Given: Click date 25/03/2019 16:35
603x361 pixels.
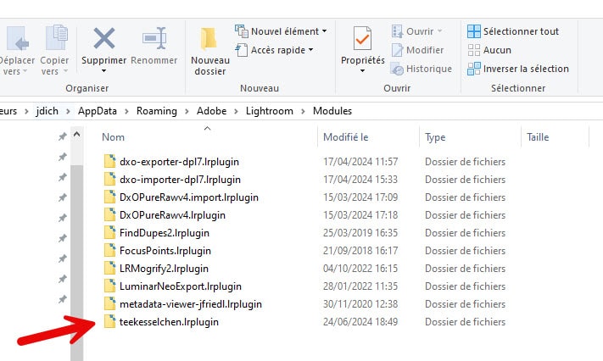Looking at the screenshot, I should (x=360, y=233).
